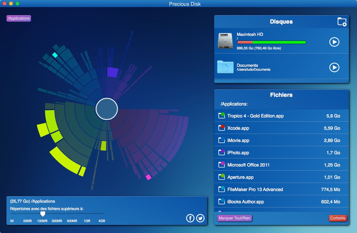Click the mark icon beside Aperture.app
Image resolution: width=357 pixels, height=233 pixels.
pos(222,177)
